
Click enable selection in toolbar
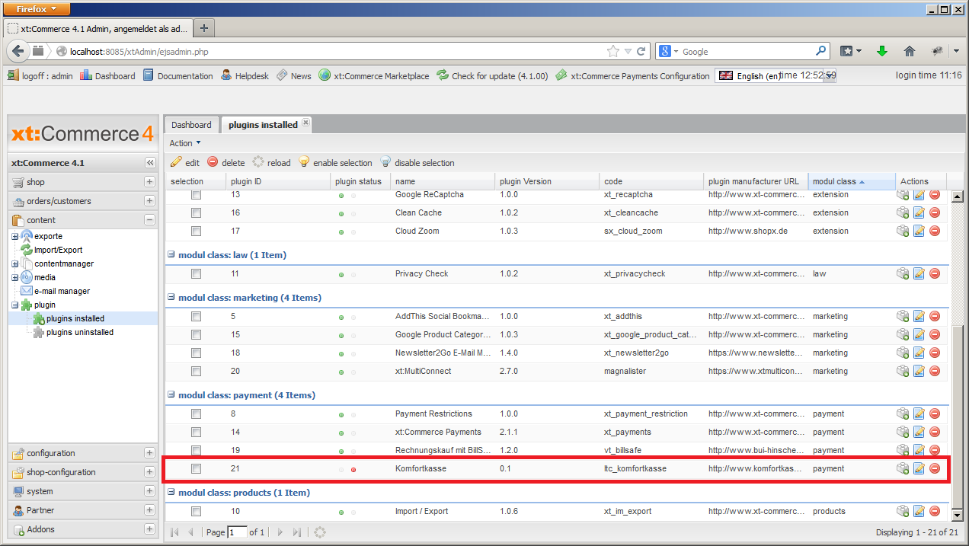pos(335,162)
